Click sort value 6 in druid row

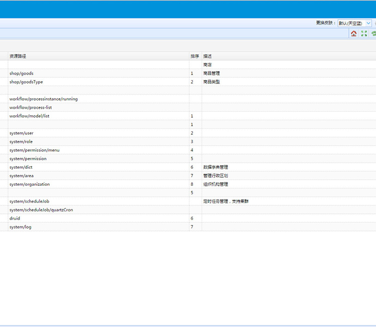(x=192, y=218)
